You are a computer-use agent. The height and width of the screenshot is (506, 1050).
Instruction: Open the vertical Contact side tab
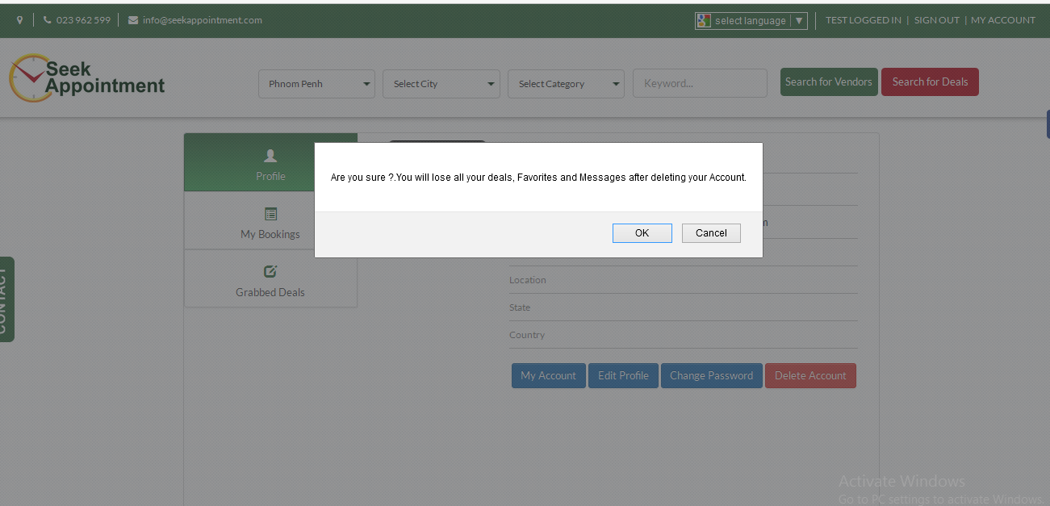point(6,299)
